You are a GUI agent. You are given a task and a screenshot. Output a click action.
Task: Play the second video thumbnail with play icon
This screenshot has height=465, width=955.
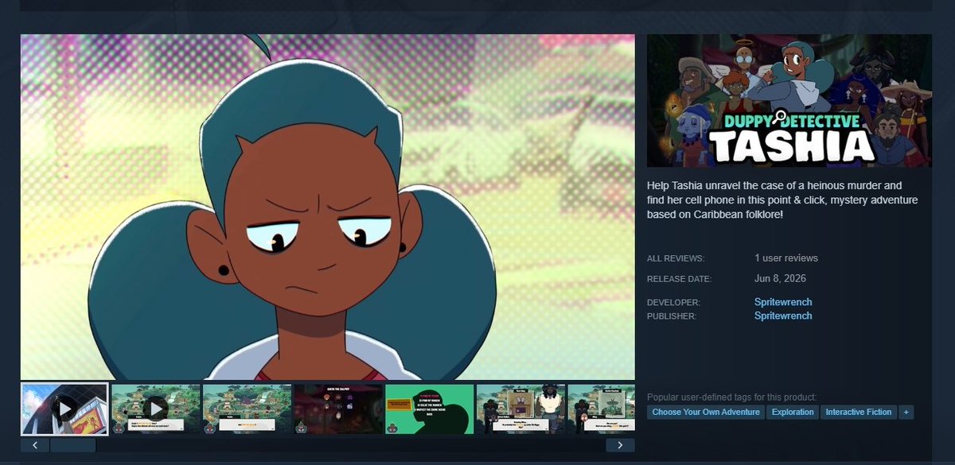(156, 409)
